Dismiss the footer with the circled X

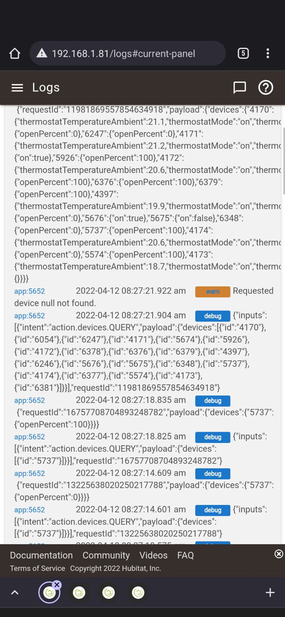click(279, 554)
